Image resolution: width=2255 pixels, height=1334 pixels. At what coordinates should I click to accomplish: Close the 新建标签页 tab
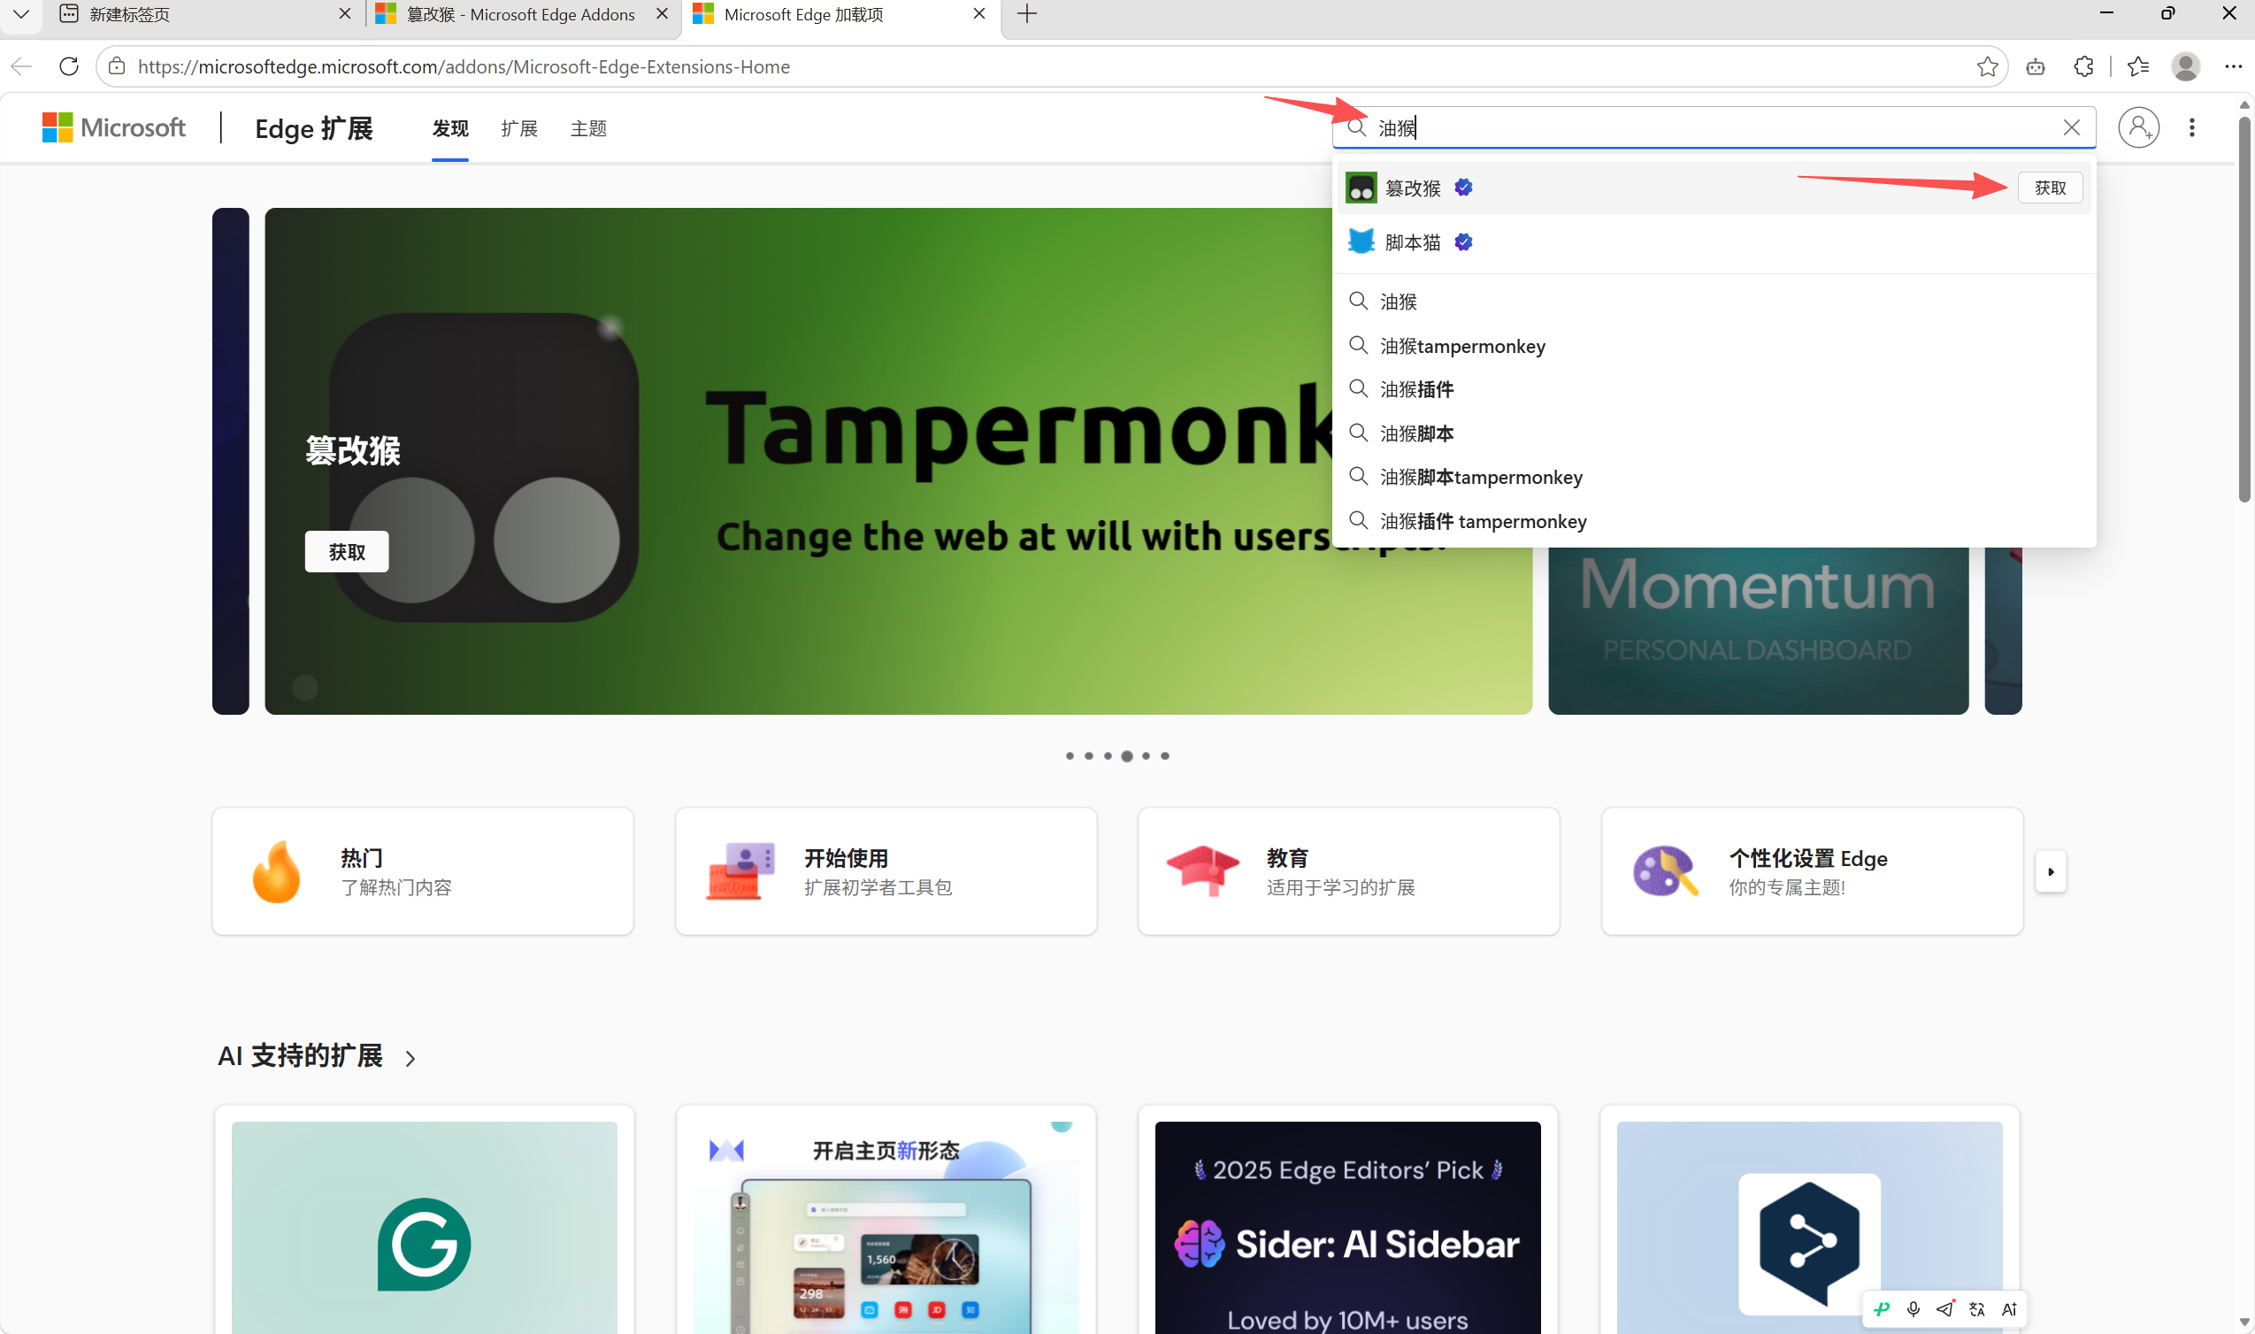pos(344,14)
